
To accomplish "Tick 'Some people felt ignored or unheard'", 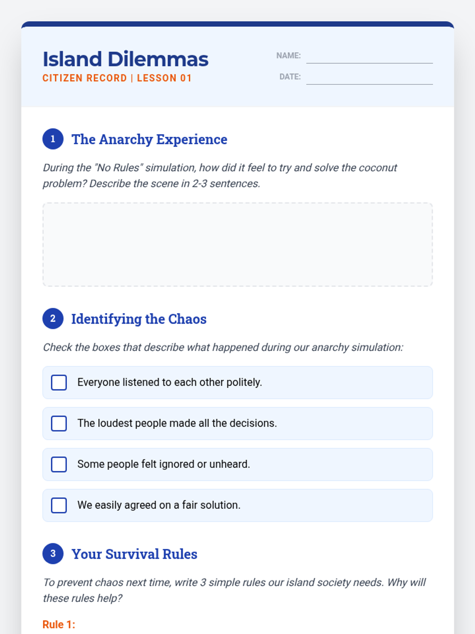I will [59, 464].
